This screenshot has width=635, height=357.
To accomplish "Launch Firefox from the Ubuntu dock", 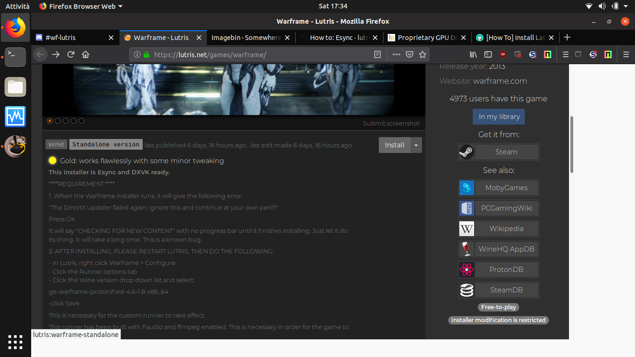I will point(15,27).
